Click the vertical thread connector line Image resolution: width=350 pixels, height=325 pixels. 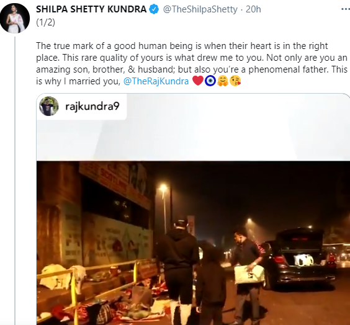[15, 180]
